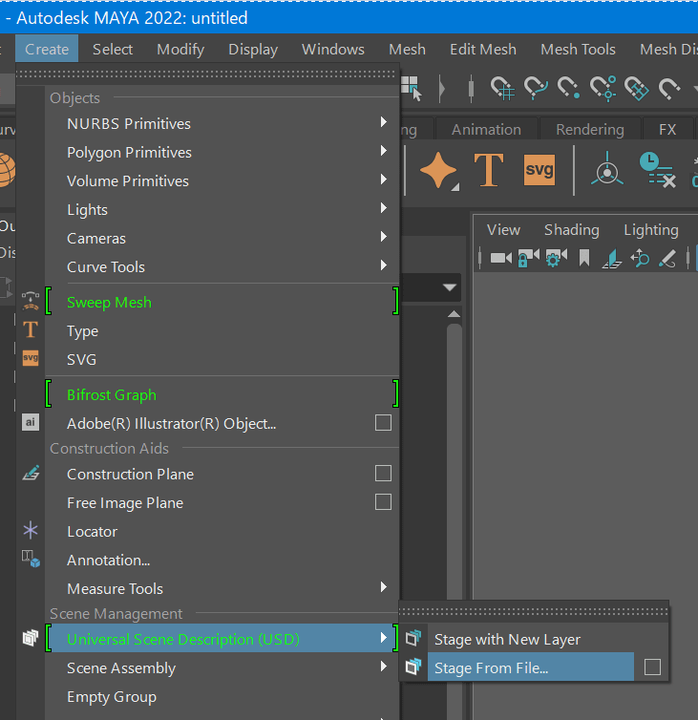Open the Windows menu

point(333,49)
